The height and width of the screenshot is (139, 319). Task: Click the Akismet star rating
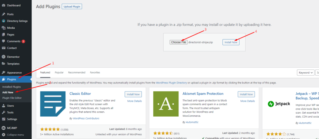click(163, 133)
